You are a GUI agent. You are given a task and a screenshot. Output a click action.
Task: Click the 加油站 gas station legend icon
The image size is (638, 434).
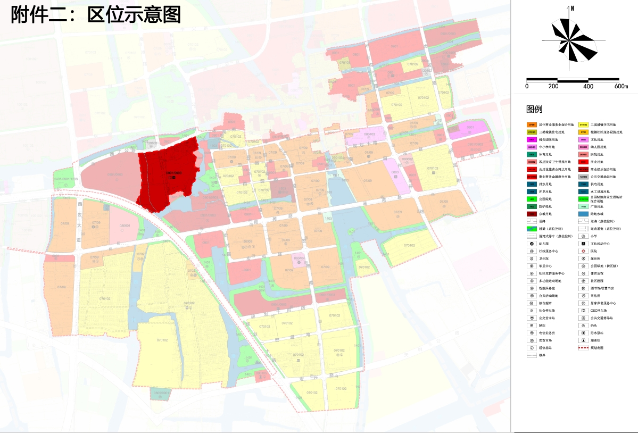click(x=583, y=340)
